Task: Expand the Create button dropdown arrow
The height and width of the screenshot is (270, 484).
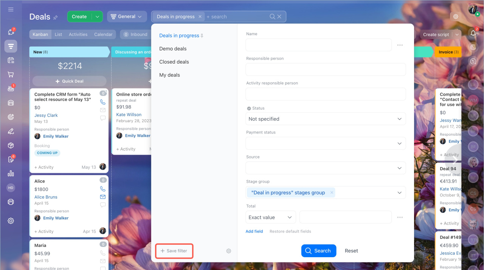Action: tap(97, 17)
